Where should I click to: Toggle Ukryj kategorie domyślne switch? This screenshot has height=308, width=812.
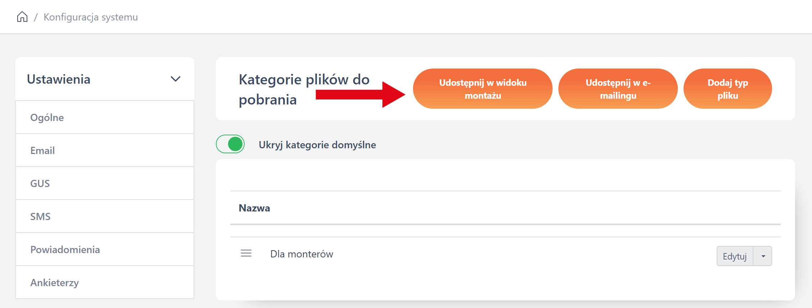[230, 144]
